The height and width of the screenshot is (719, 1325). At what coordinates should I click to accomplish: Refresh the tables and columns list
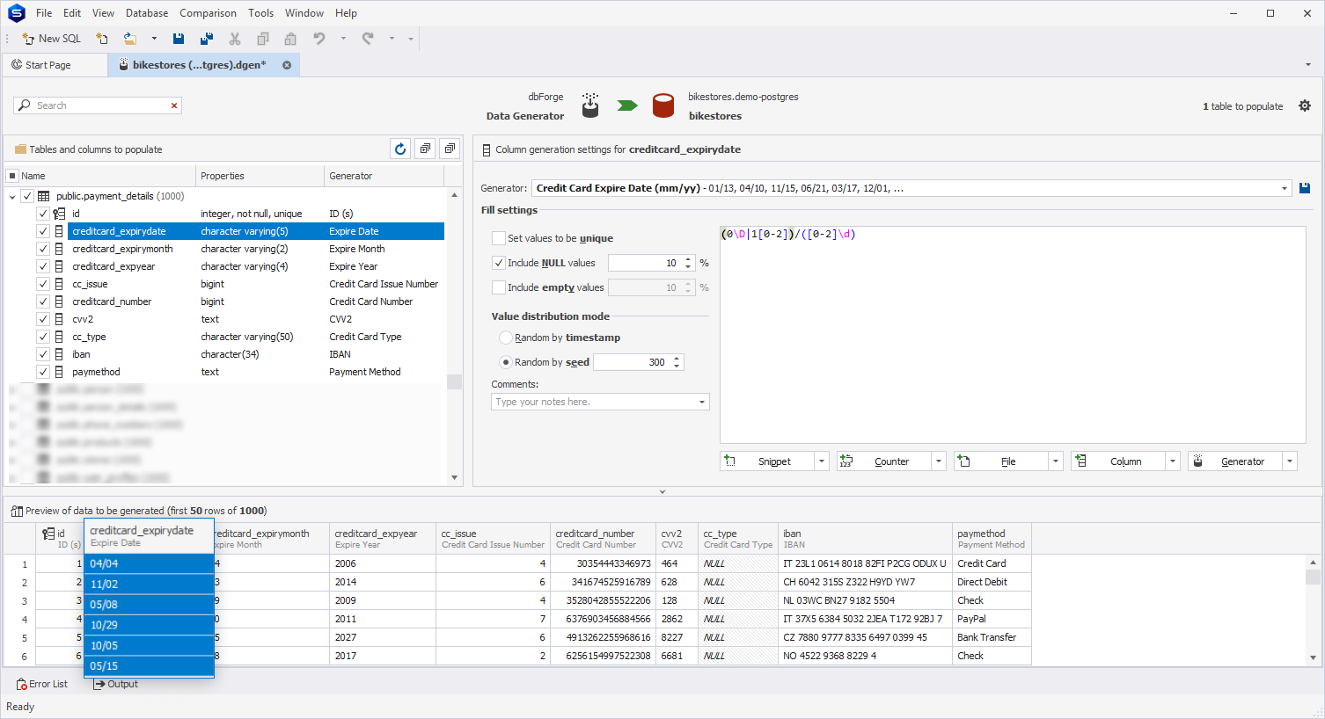(x=400, y=149)
